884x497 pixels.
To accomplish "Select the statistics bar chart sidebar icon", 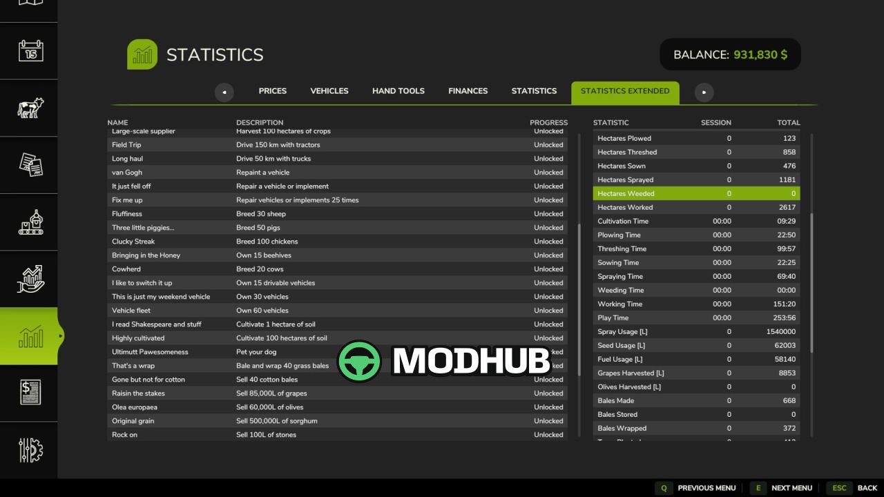I will (x=30, y=336).
